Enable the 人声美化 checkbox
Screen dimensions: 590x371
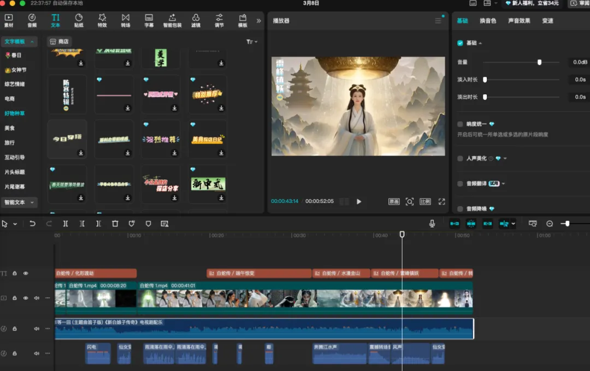click(x=460, y=159)
